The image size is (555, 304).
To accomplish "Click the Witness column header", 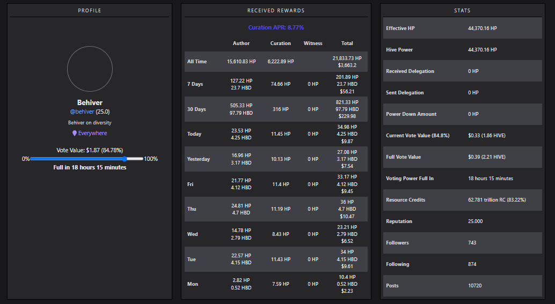I will click(x=313, y=43).
